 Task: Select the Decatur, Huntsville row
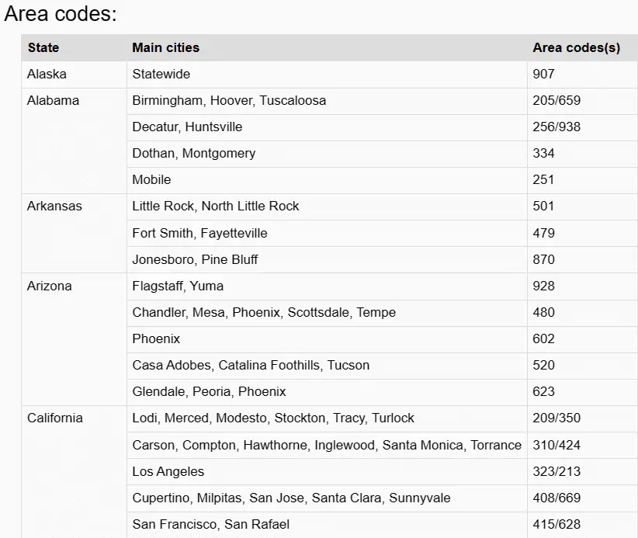pyautogui.click(x=382, y=127)
